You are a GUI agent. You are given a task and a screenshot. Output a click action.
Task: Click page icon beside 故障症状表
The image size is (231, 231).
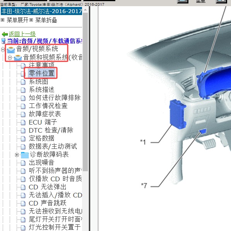click(23, 114)
